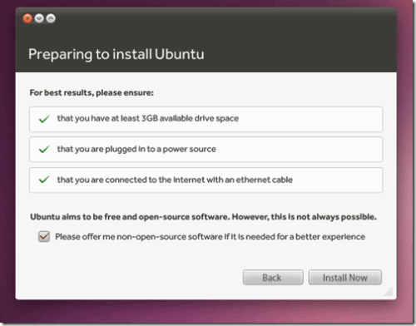Screen dimensions: 416x326
Task: Click the 'For best results, please ensure' label
Action: pyautogui.click(x=92, y=92)
